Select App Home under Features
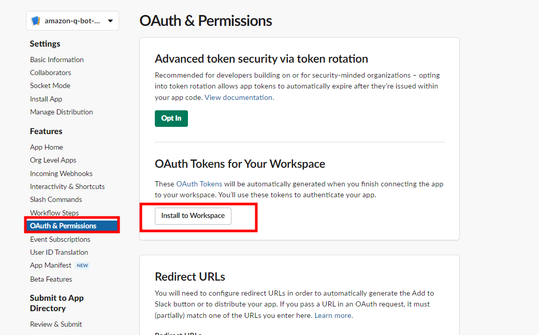The height and width of the screenshot is (335, 539). pyautogui.click(x=46, y=147)
